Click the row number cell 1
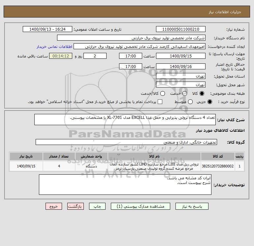 pyautogui.click(x=239, y=166)
